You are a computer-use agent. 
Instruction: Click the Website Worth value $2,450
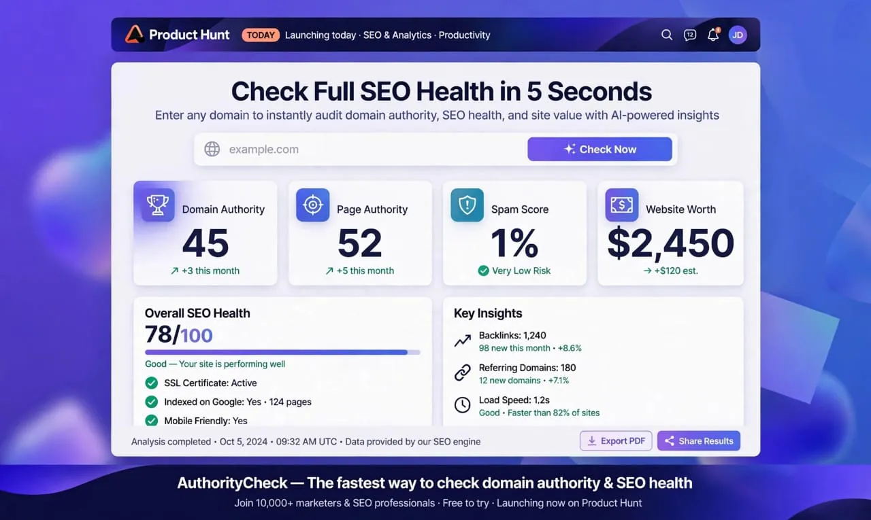(671, 243)
